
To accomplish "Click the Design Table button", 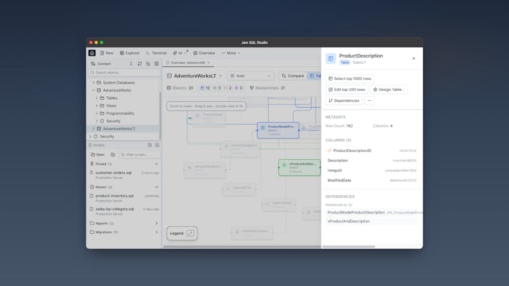I will (x=389, y=89).
